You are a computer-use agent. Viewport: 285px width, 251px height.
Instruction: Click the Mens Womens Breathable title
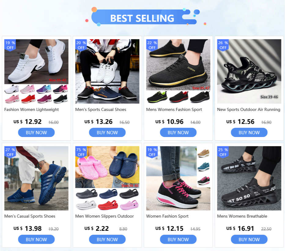[242, 216]
